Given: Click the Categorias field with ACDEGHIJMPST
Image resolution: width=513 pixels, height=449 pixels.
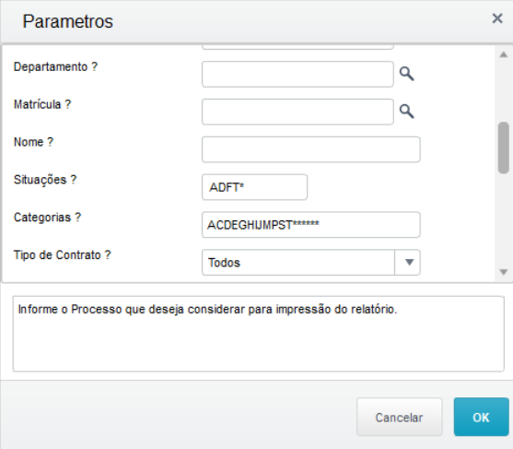Looking at the screenshot, I should (311, 225).
